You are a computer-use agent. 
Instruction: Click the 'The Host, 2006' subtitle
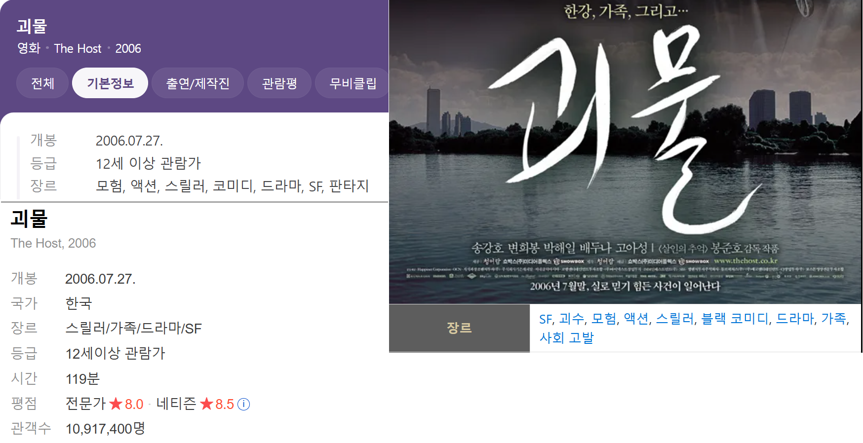point(53,243)
